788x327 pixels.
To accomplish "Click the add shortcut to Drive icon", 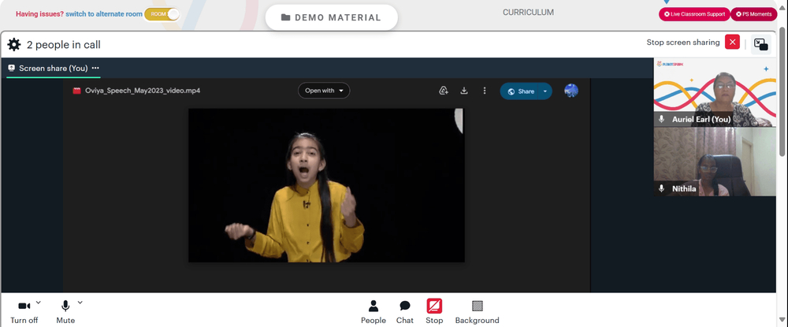I will coord(443,91).
